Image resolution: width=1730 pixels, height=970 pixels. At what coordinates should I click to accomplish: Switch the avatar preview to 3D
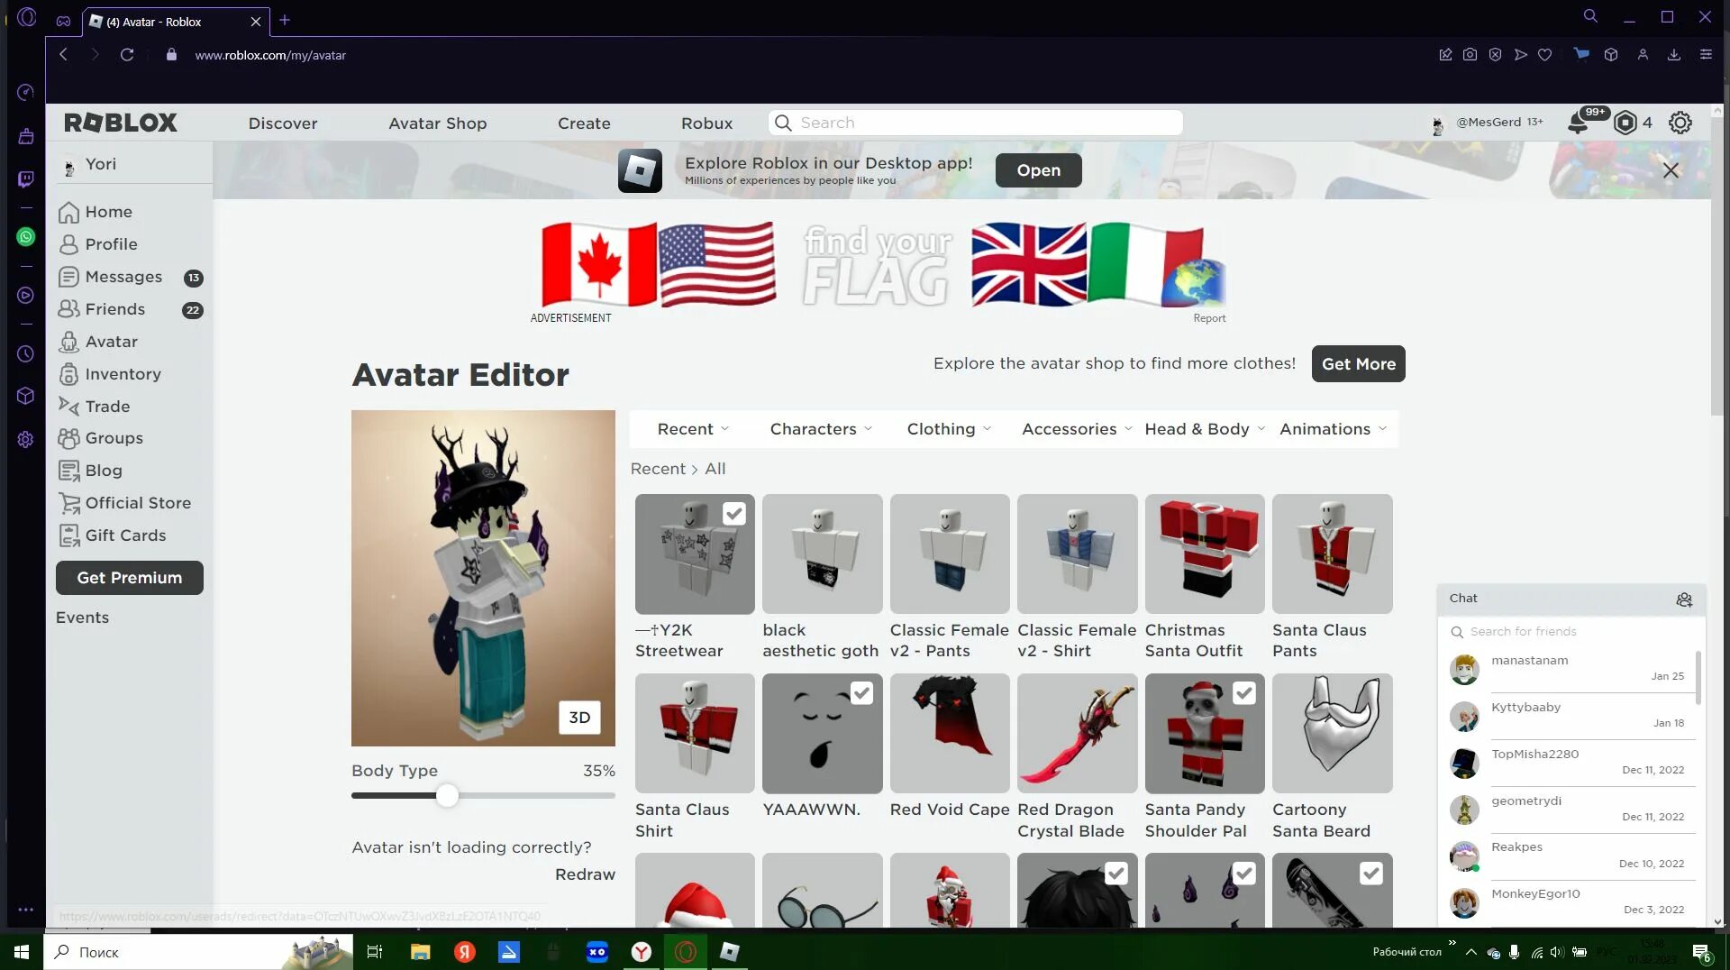pos(579,718)
